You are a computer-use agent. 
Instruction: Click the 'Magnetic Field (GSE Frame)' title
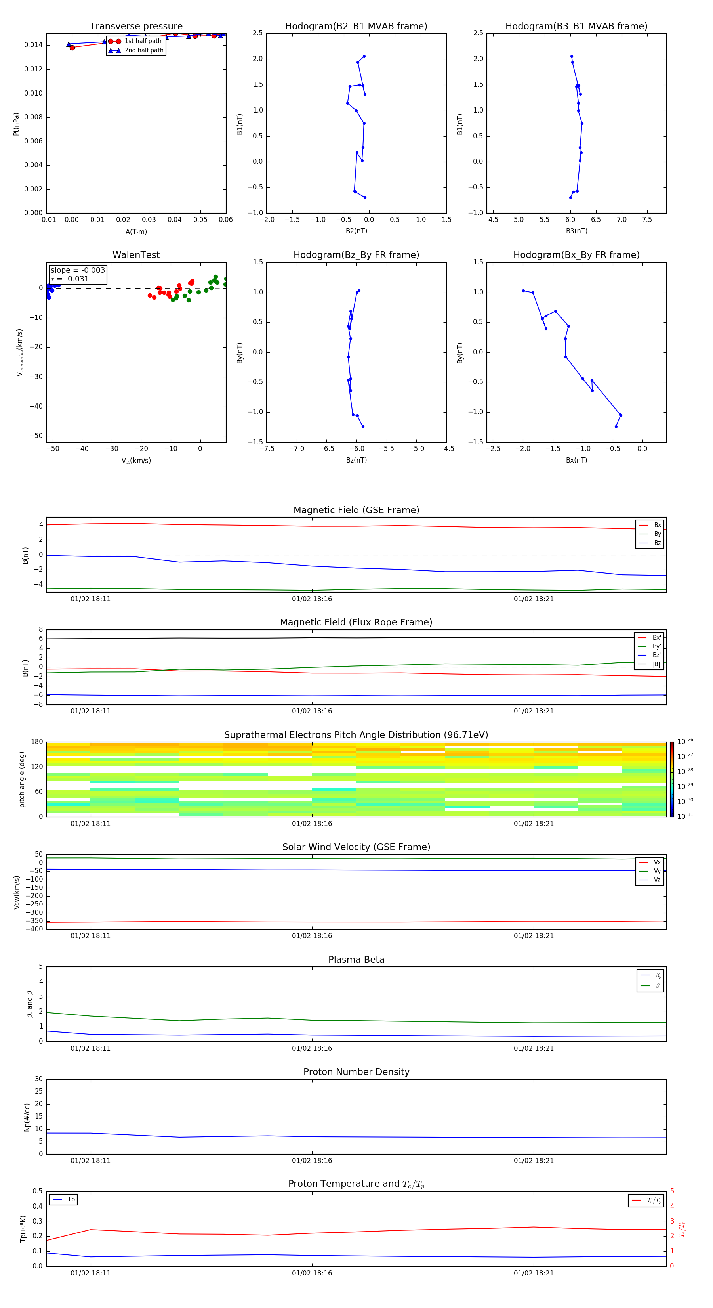click(356, 510)
